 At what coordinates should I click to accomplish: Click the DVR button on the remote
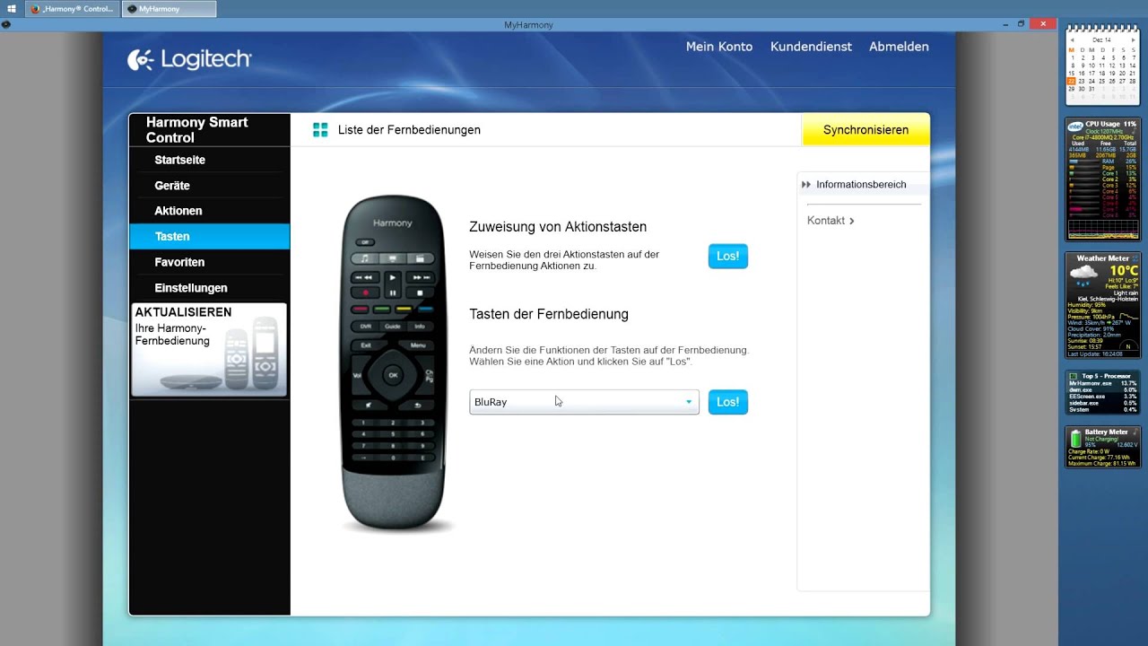click(x=365, y=327)
